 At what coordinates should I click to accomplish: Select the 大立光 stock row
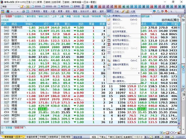point(89,47)
